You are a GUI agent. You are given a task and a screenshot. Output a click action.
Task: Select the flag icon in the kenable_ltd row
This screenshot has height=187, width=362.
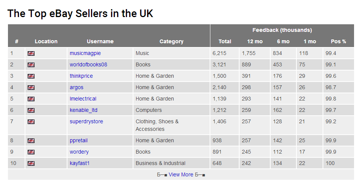tap(31, 110)
